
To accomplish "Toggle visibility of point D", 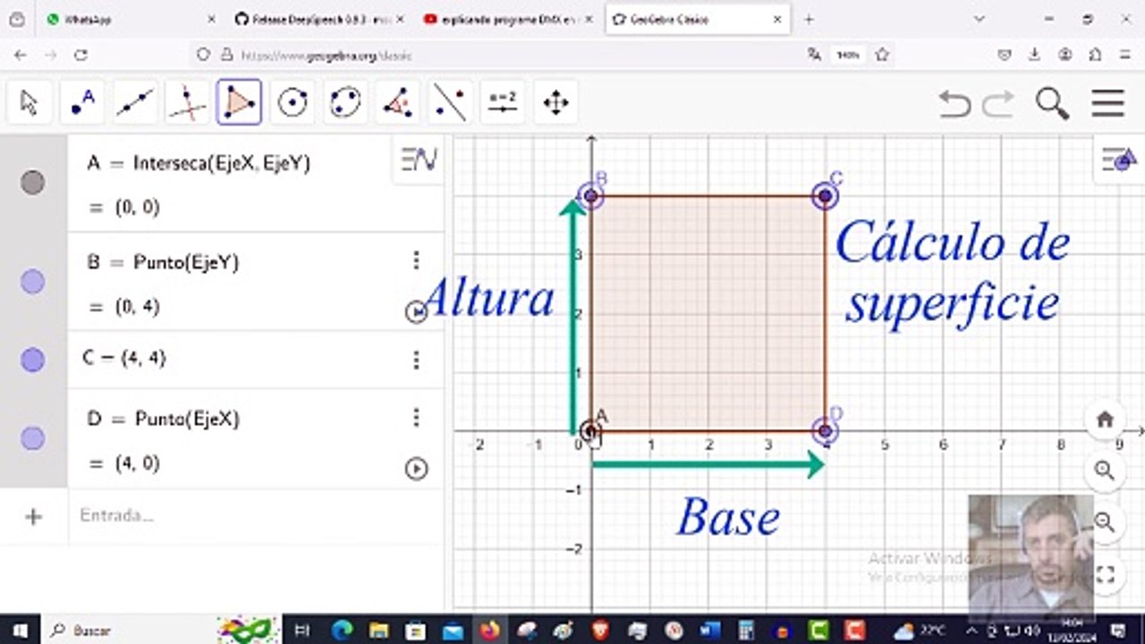I will click(x=33, y=438).
